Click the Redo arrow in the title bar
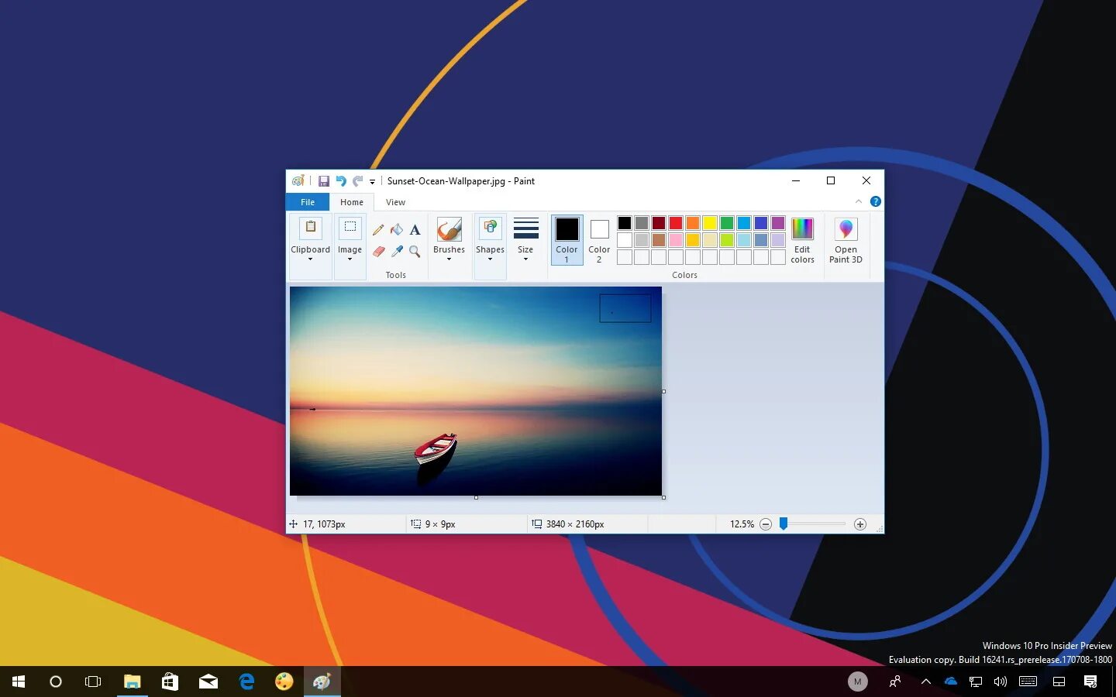The width and height of the screenshot is (1116, 697). (357, 181)
